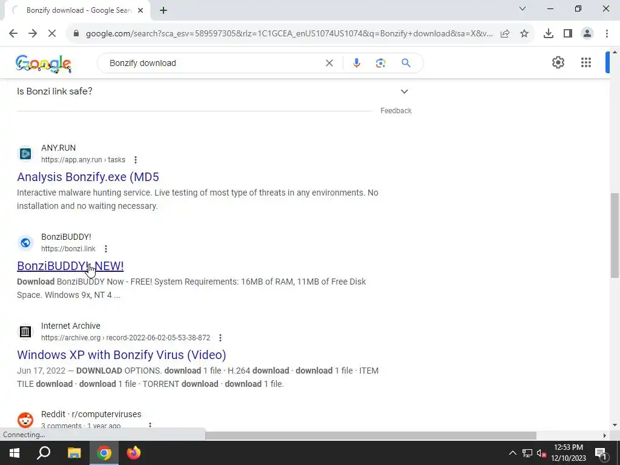Go back with the browser back arrow

click(x=13, y=34)
